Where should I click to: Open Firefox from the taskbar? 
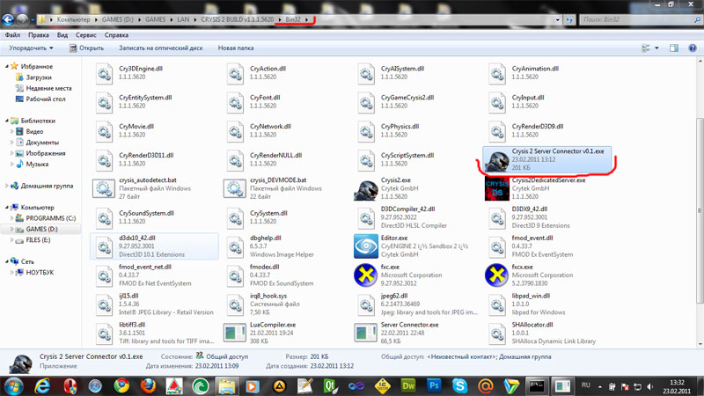coord(147,385)
